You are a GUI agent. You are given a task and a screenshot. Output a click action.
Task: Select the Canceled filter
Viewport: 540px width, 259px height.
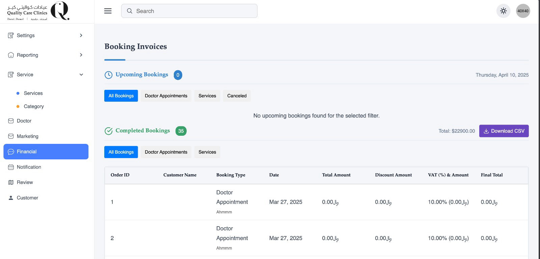pyautogui.click(x=237, y=96)
